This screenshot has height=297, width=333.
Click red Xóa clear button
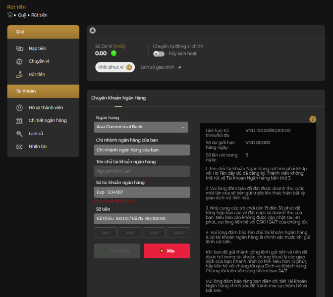166,251
